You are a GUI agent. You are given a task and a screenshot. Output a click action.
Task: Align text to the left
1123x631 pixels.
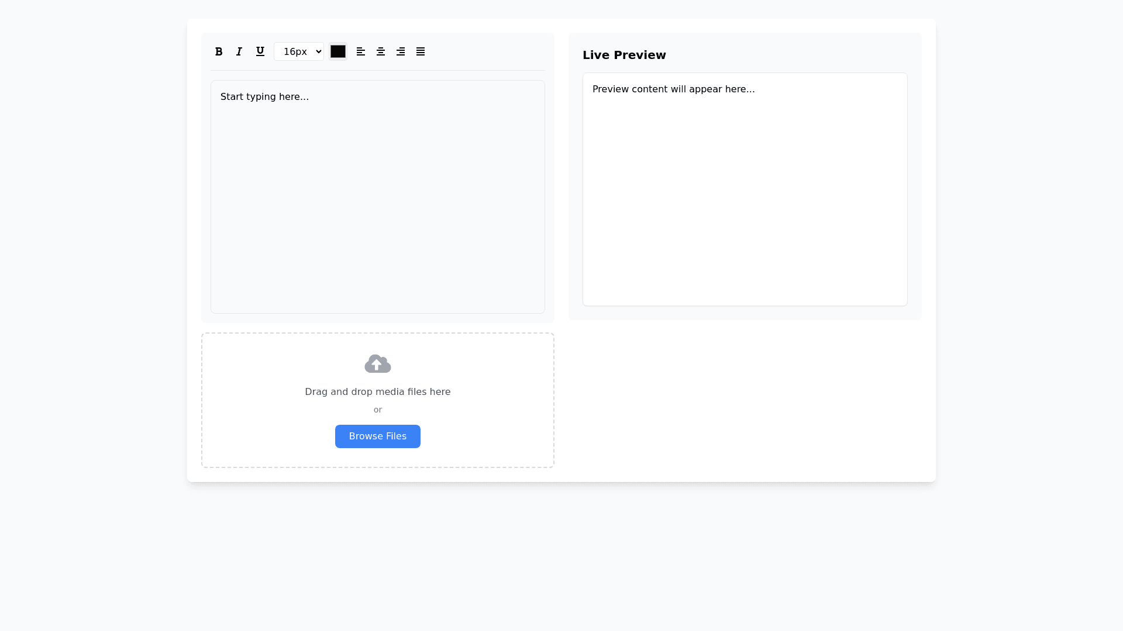click(x=361, y=51)
